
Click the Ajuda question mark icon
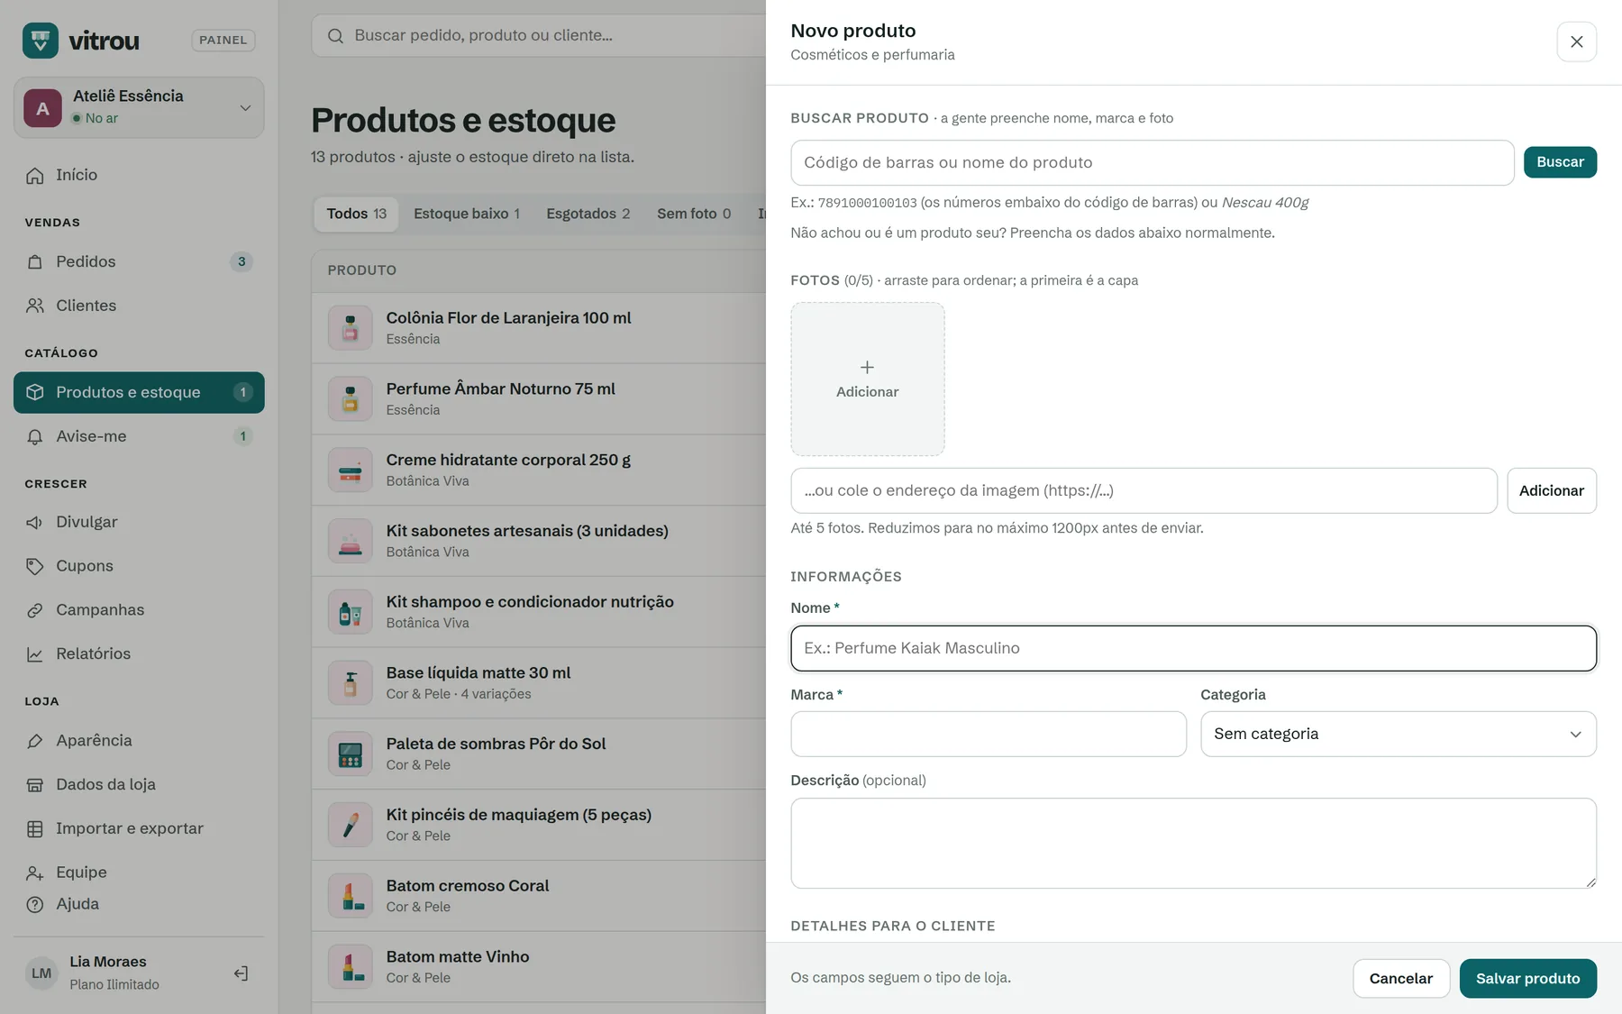point(35,905)
